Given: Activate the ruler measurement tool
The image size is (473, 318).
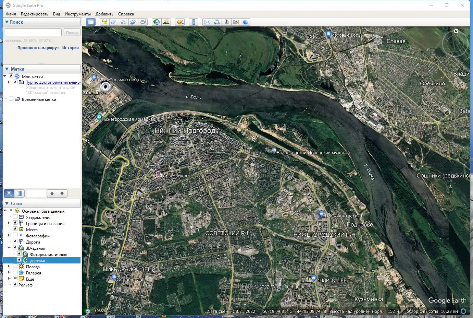Looking at the screenshot, I should pos(194,22).
